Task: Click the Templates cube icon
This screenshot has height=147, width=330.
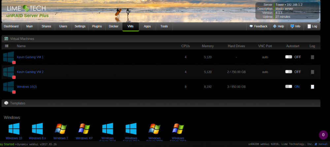Action: pos(6,103)
